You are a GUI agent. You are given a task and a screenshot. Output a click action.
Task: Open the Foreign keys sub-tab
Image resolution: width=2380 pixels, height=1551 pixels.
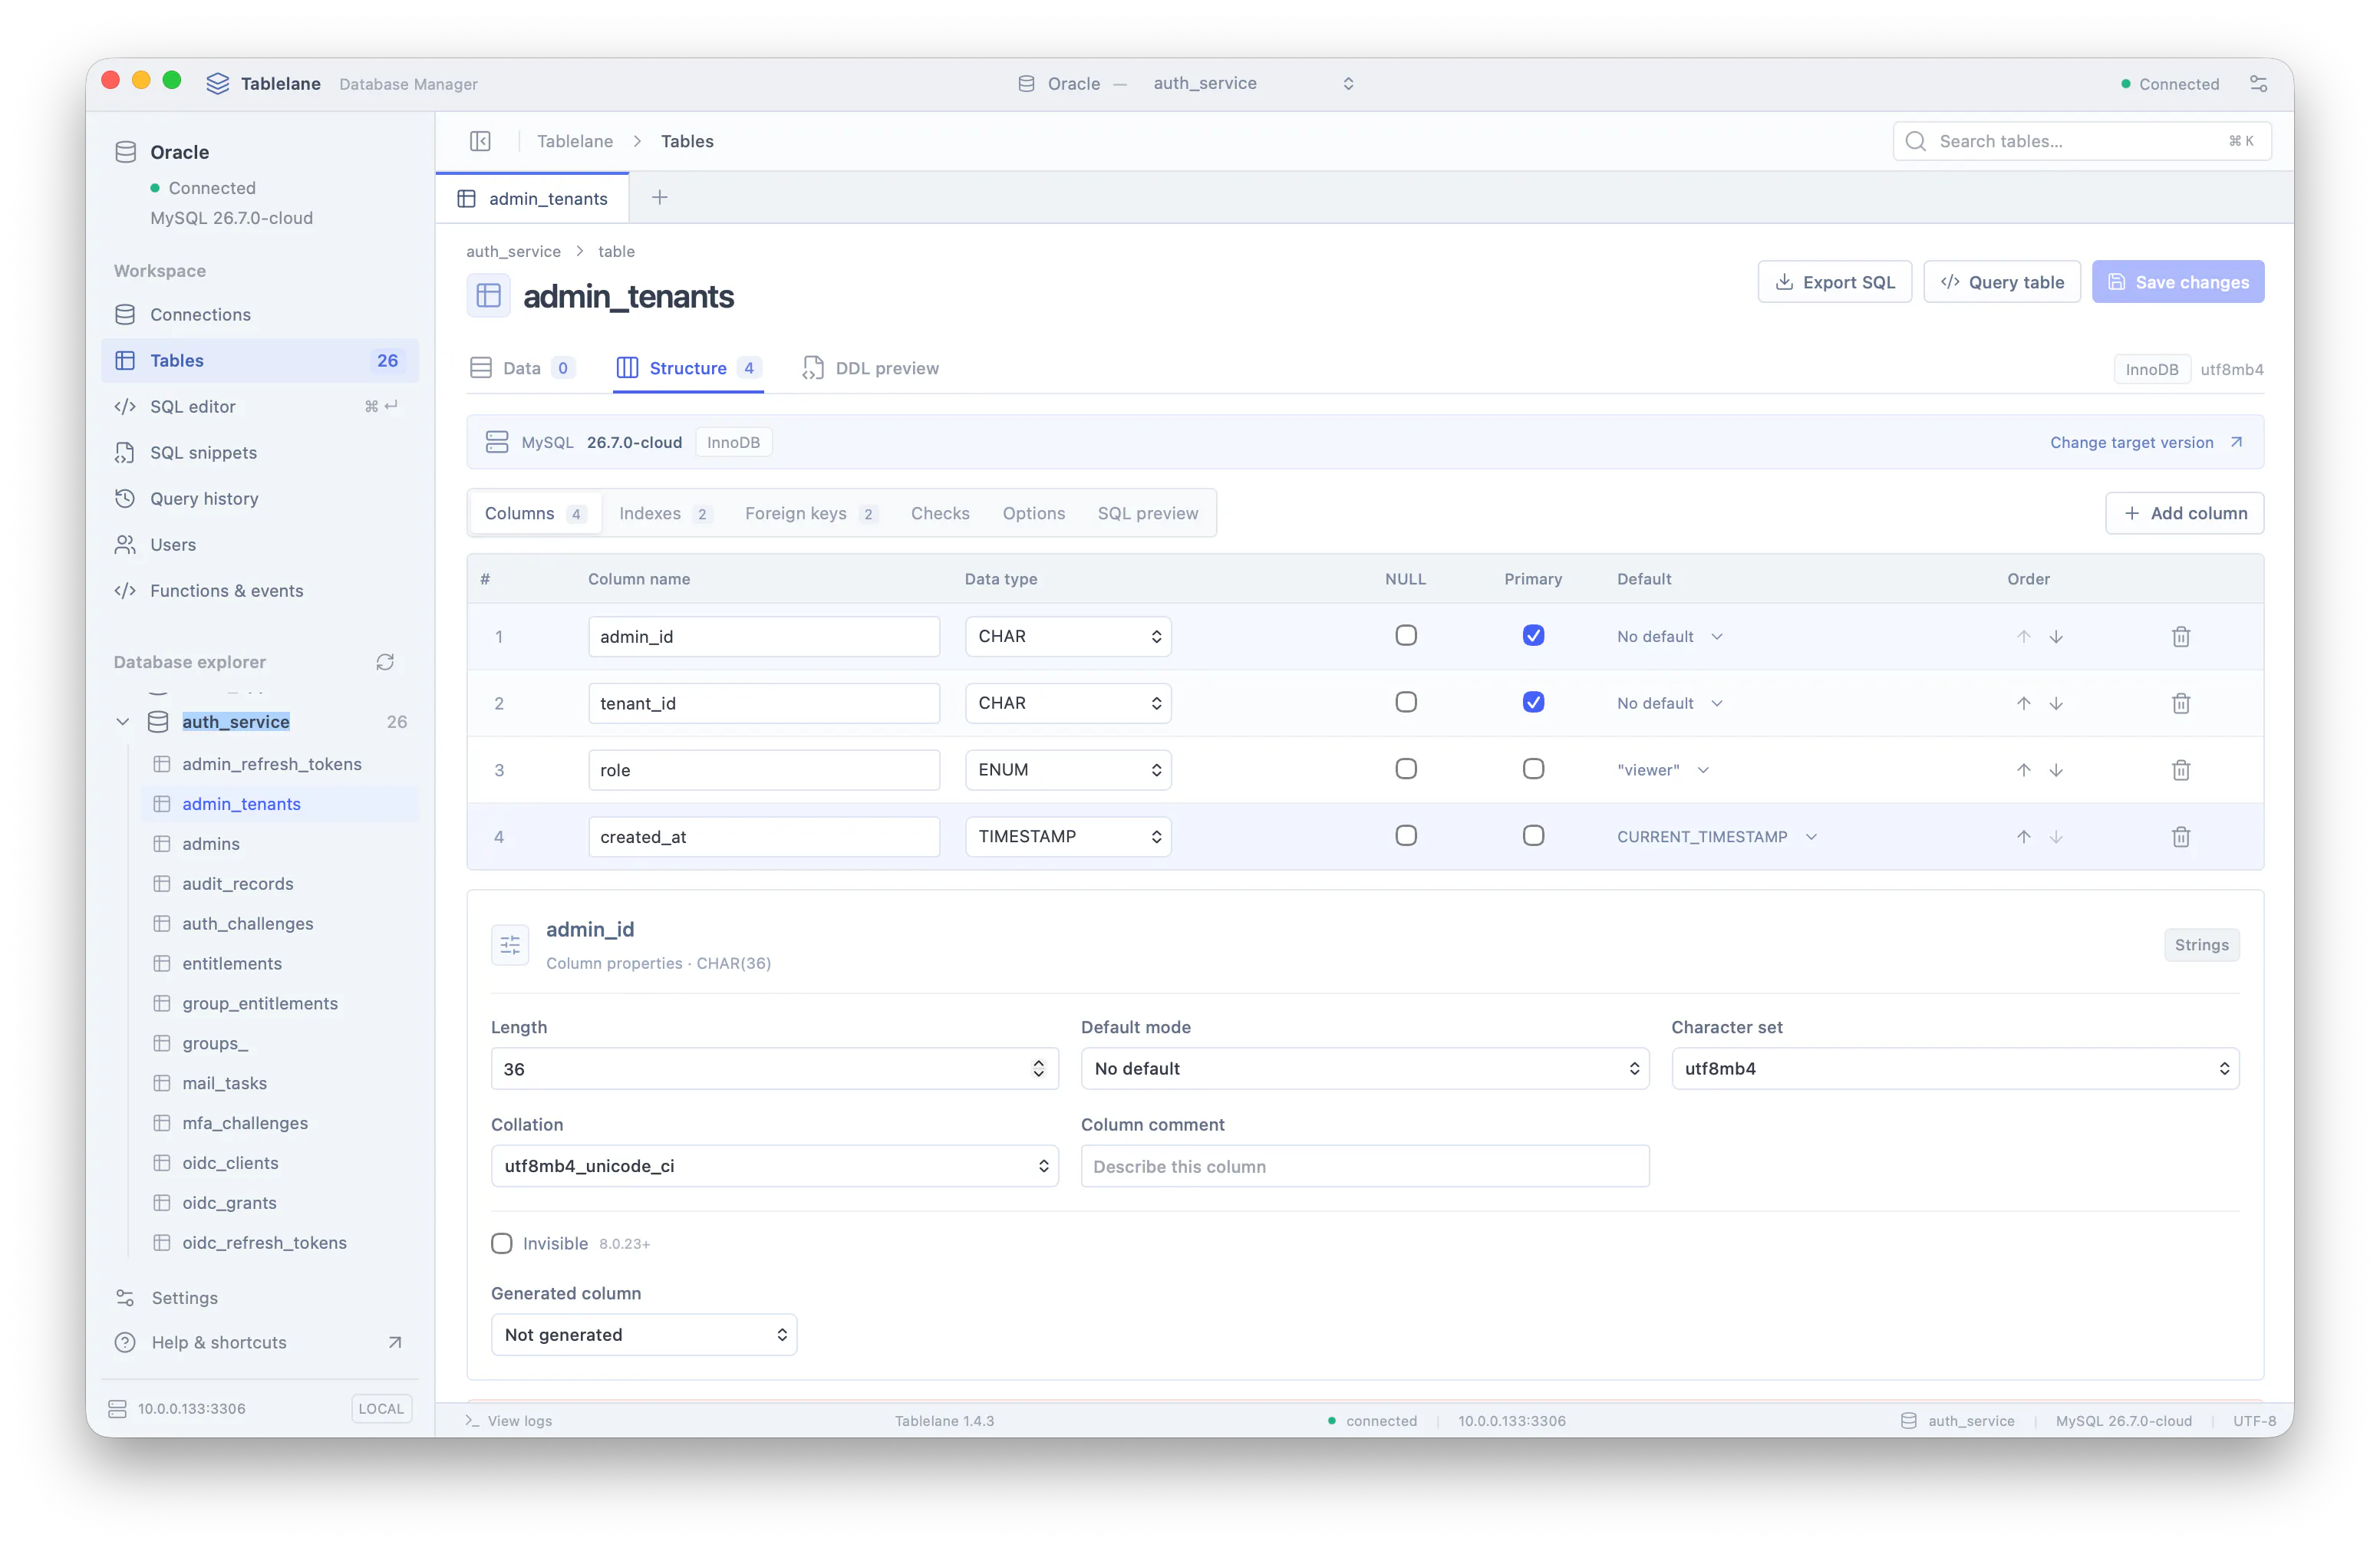pos(811,513)
